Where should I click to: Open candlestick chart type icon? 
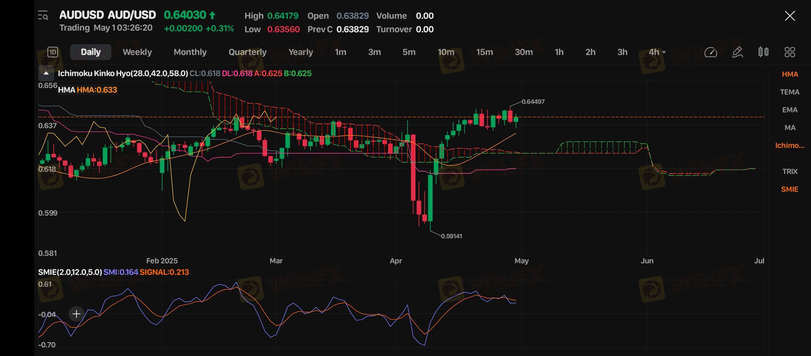click(763, 52)
